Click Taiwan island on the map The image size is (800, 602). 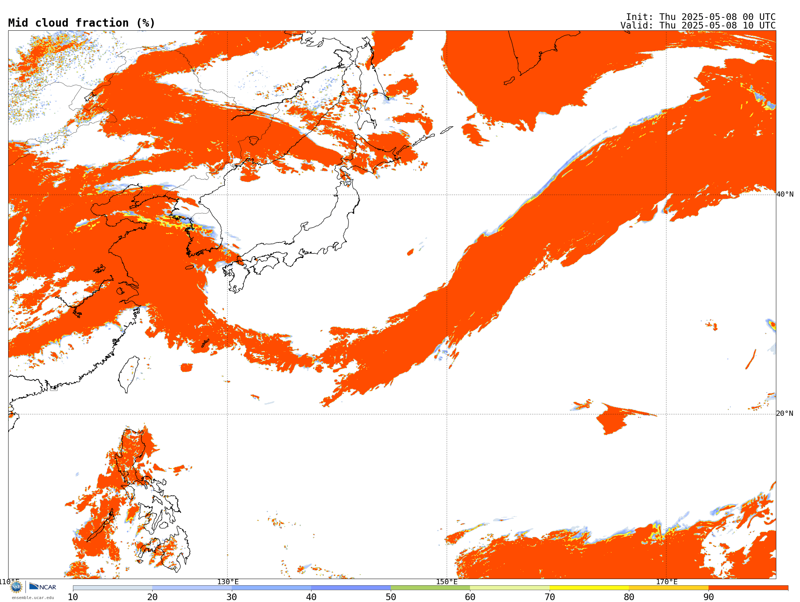(129, 374)
